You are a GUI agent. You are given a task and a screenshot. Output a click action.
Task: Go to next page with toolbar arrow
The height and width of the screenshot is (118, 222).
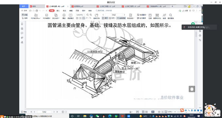pyautogui.click(x=124, y=15)
